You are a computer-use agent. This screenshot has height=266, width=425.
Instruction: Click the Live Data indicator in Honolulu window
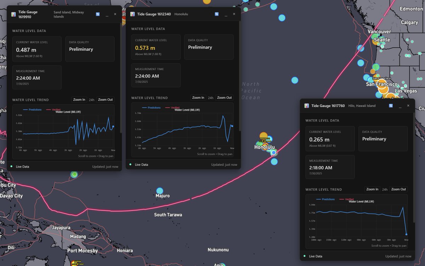coord(139,164)
